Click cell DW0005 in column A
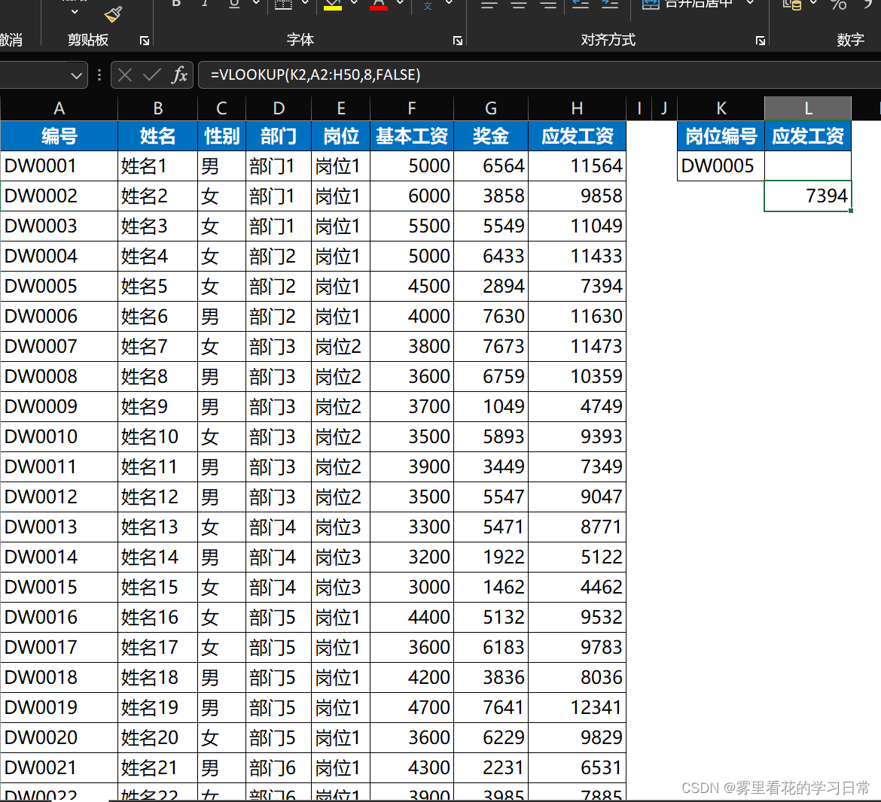This screenshot has width=881, height=802. (x=59, y=286)
